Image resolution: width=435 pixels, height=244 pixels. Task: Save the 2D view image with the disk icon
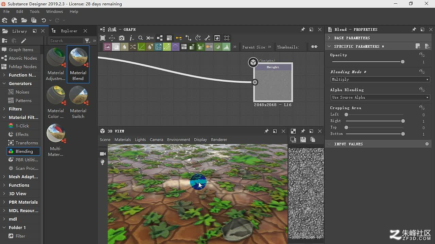(303, 140)
